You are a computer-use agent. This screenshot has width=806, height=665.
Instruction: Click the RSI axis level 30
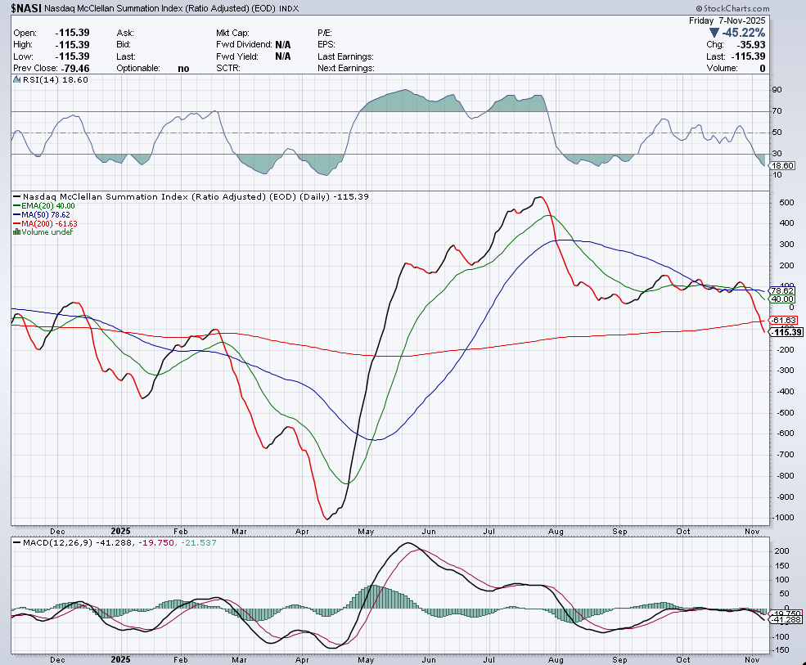point(777,154)
